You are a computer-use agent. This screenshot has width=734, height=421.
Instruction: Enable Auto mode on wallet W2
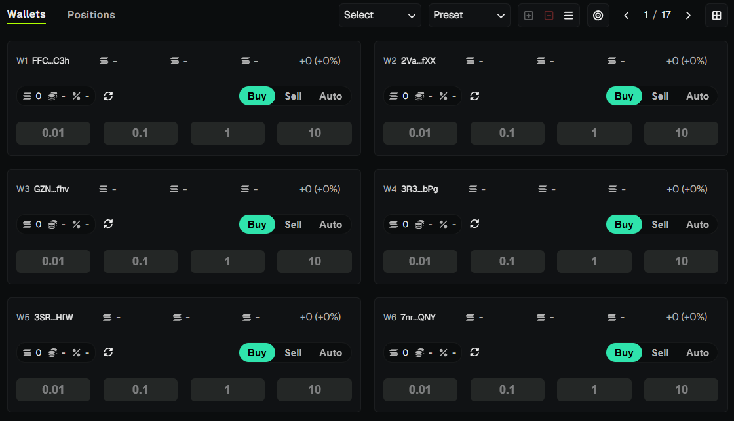pyautogui.click(x=697, y=96)
